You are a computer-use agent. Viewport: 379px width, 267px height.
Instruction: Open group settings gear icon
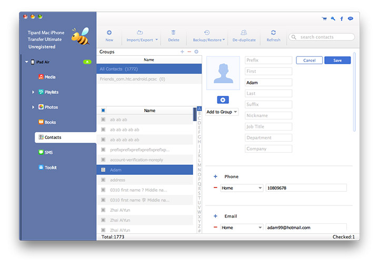point(196,52)
